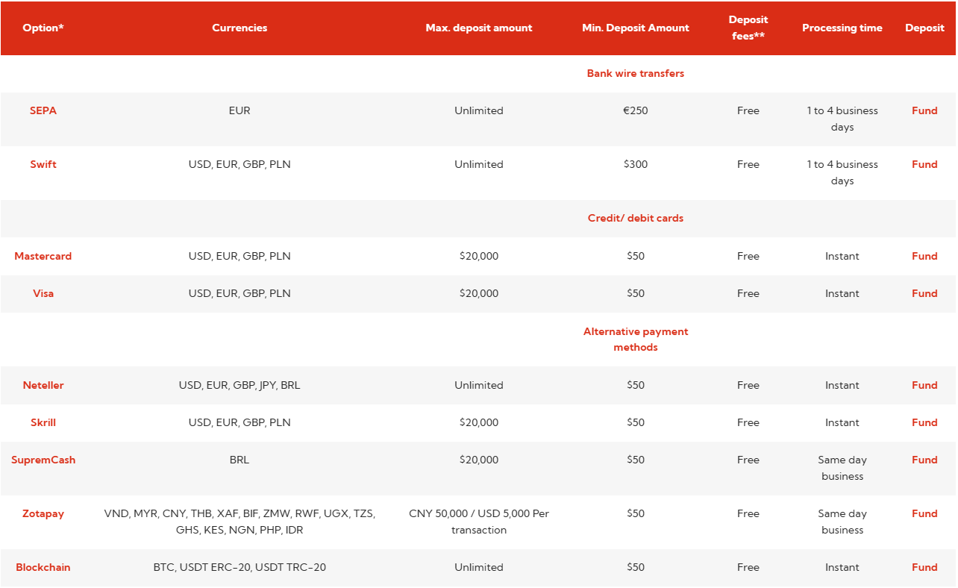The width and height of the screenshot is (958, 588).
Task: Select Swift's USD, EUR, GBP, PLN cell
Action: pos(239,164)
